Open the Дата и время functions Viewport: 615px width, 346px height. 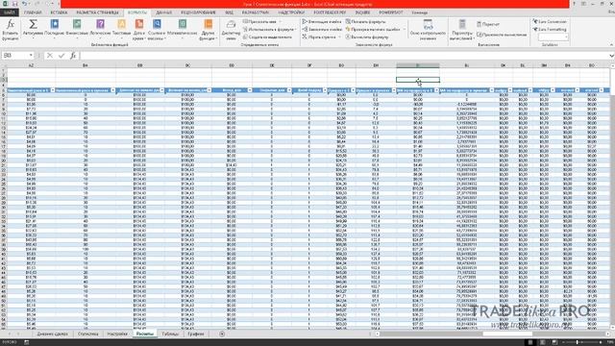point(139,30)
